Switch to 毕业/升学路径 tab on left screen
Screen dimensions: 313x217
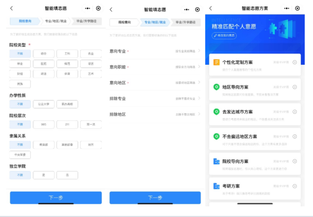[x=86, y=21]
